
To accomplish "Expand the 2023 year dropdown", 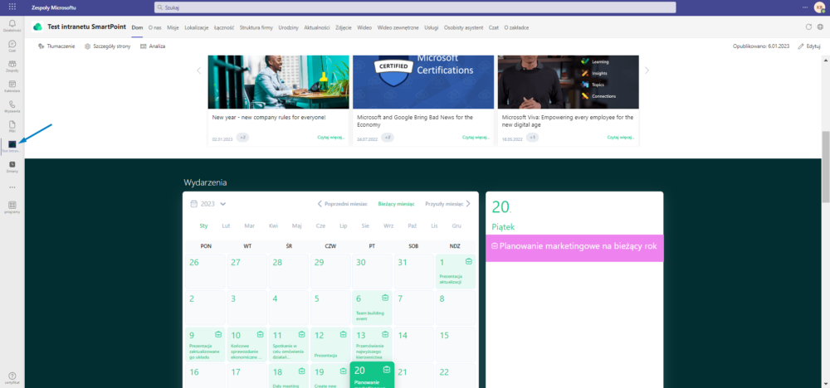I will [x=208, y=203].
